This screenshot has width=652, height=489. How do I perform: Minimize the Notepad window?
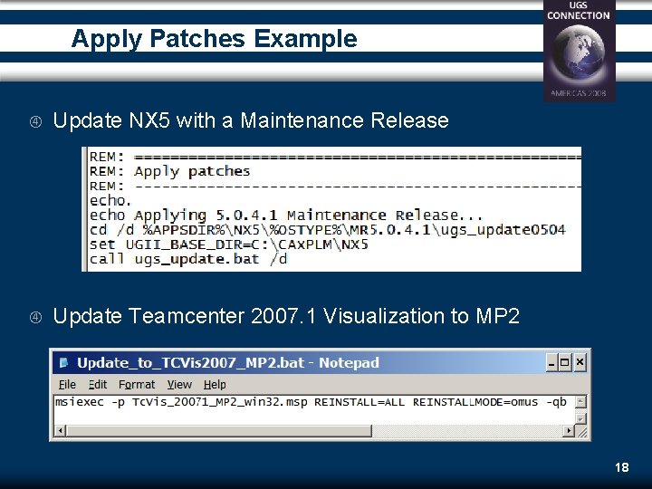(551, 362)
